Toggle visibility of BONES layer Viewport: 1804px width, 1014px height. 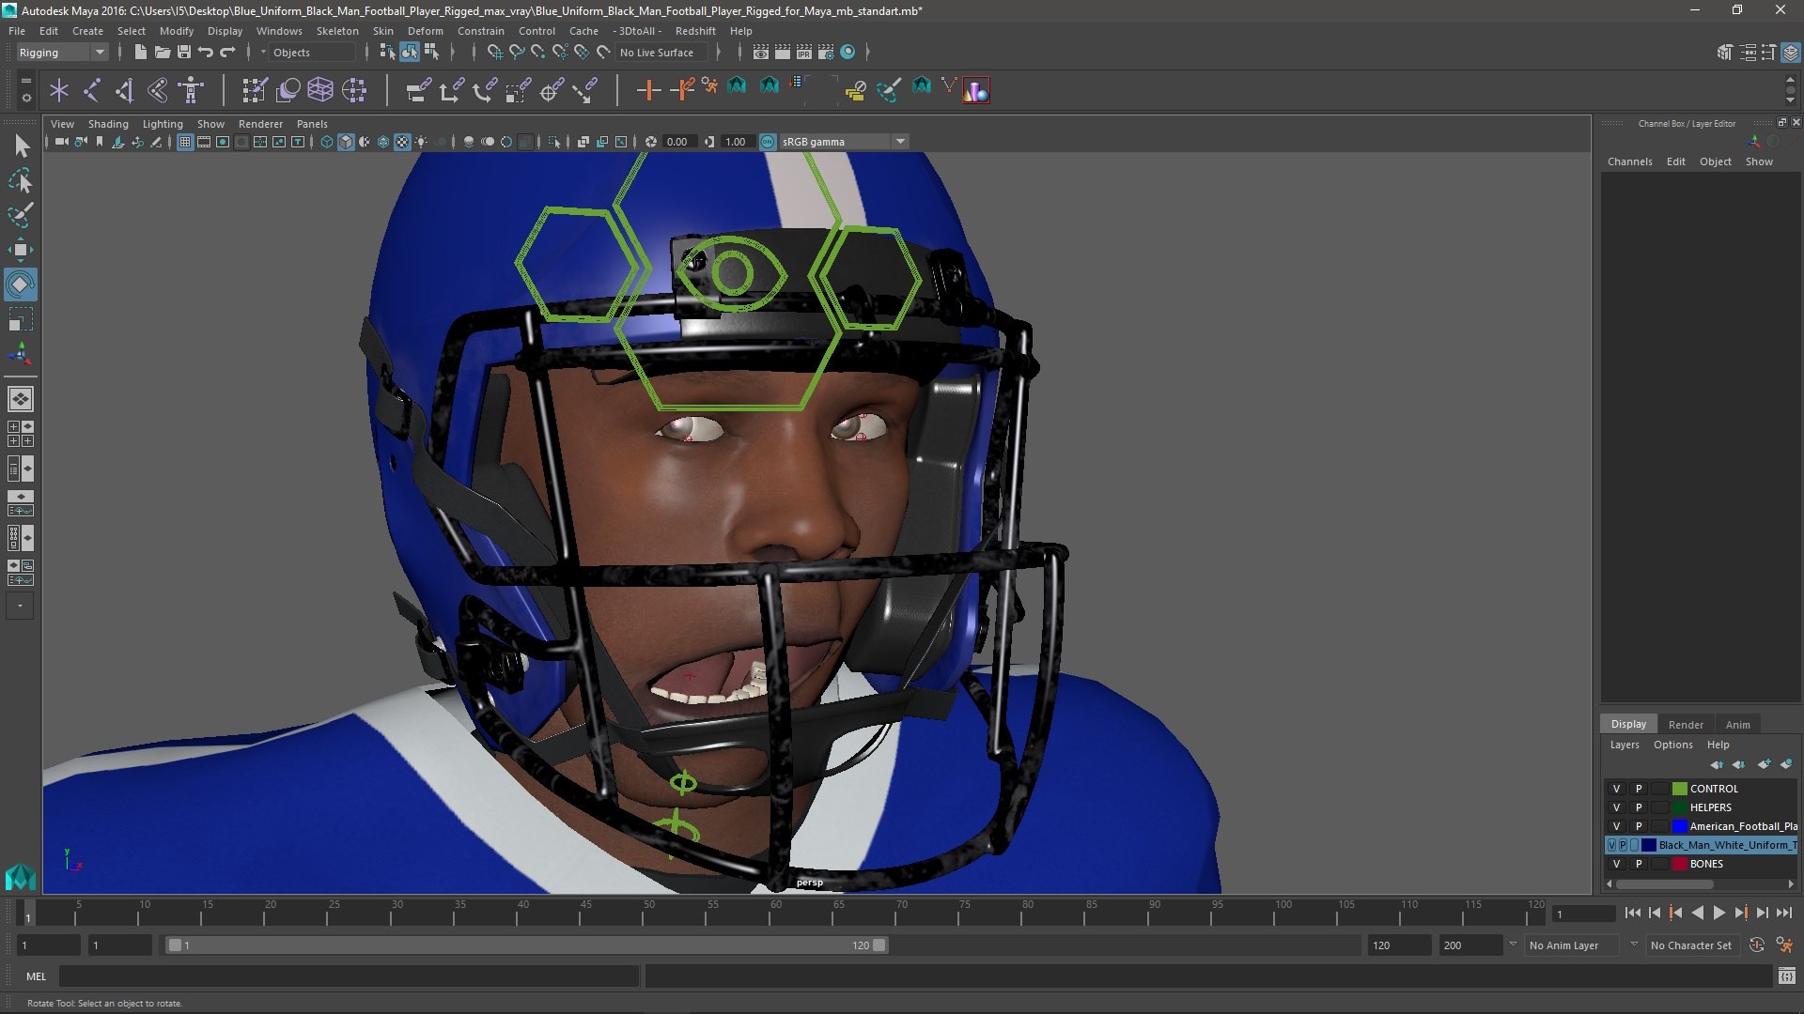point(1616,864)
